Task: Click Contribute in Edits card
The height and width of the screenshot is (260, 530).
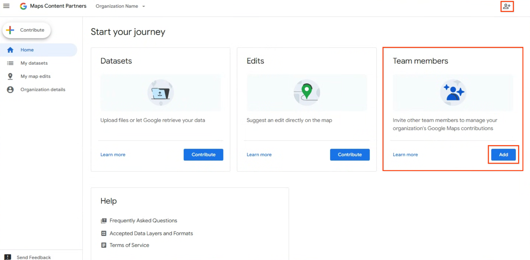Action: point(350,155)
